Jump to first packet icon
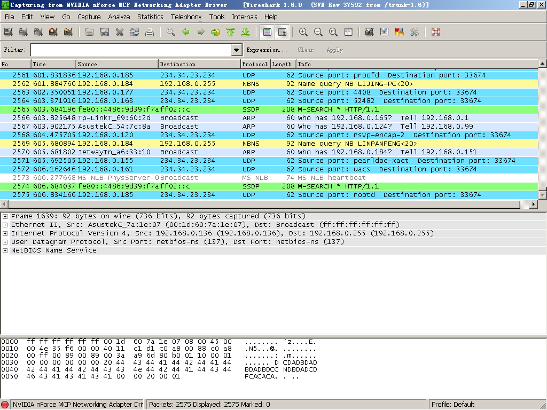 [231, 33]
